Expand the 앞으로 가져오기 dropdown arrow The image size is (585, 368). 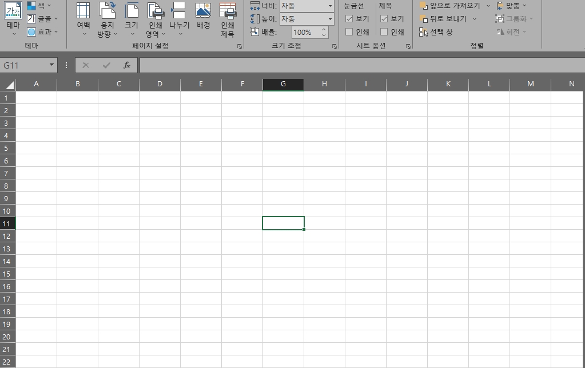(488, 6)
